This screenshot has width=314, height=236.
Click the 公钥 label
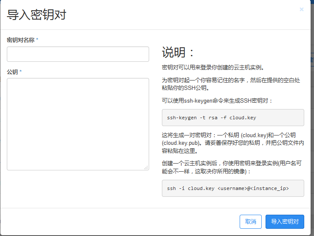pos(12,72)
